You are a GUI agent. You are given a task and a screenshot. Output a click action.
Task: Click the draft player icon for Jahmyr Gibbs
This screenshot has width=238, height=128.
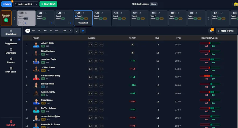pyautogui.click(x=90, y=45)
